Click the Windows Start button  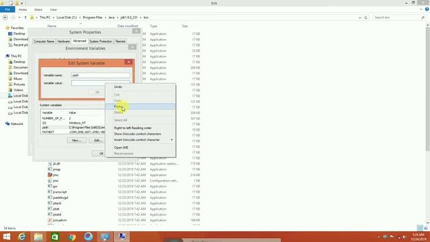(x=6, y=237)
